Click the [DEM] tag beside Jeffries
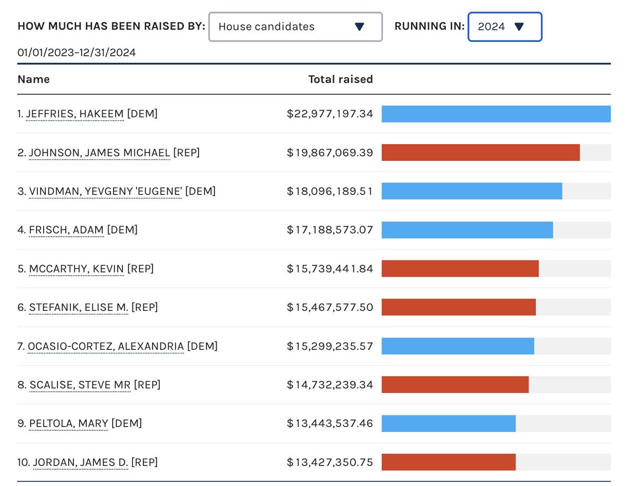Image resolution: width=631 pixels, height=486 pixels. pos(143,114)
